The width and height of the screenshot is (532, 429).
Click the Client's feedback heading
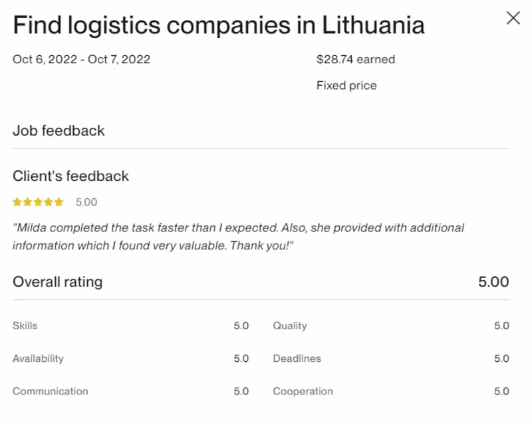click(70, 176)
